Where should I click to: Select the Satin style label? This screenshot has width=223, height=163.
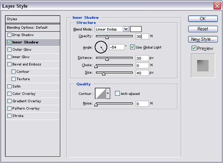coord(16,86)
